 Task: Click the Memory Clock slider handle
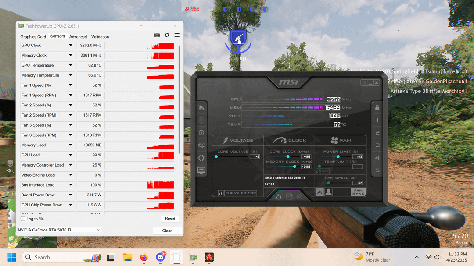pos(294,167)
